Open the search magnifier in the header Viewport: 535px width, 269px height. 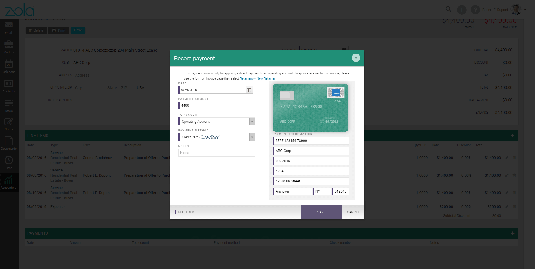pos(448,9)
